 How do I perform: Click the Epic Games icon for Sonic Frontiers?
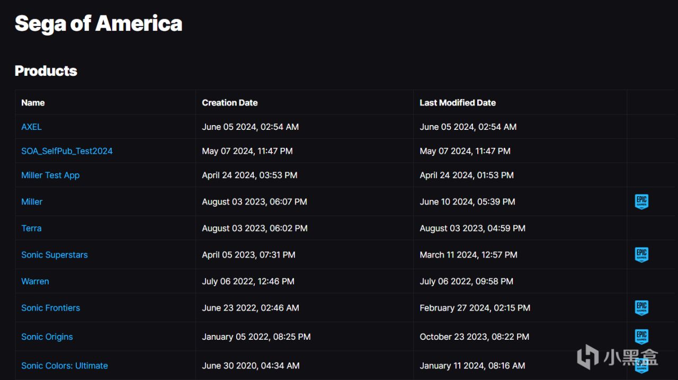click(x=641, y=307)
